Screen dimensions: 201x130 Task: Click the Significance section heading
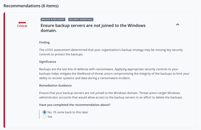point(48,62)
